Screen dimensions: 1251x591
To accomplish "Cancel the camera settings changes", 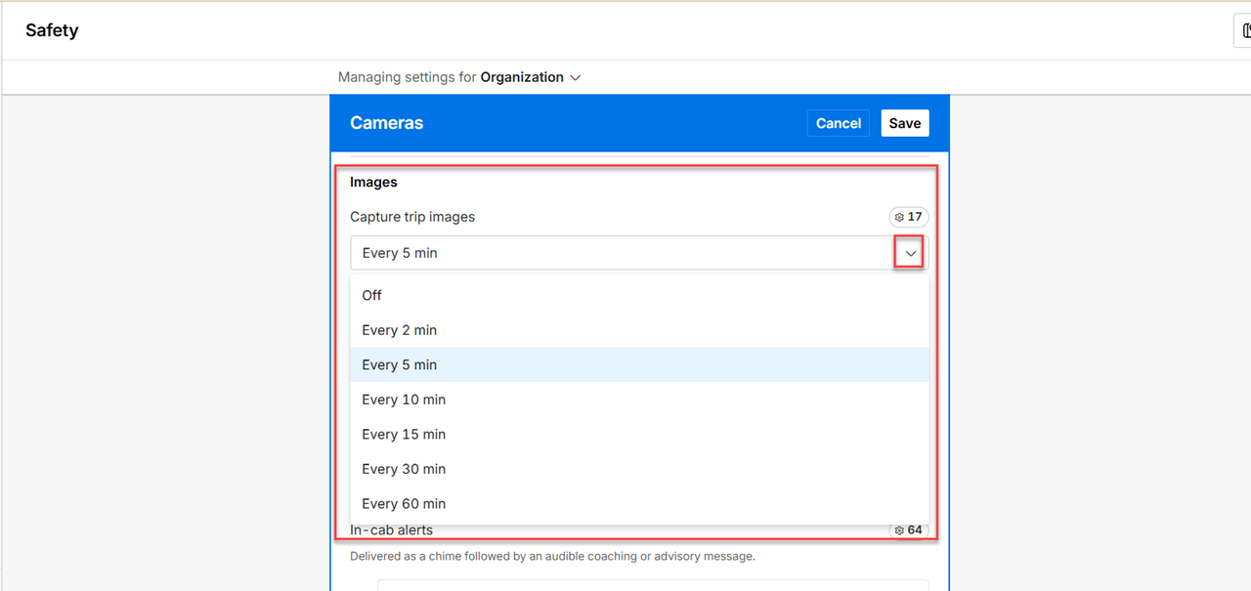I will [x=838, y=123].
